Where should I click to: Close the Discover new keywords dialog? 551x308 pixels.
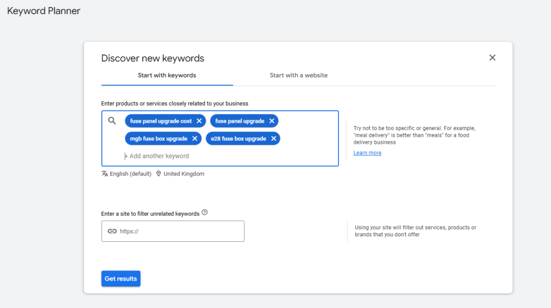492,58
